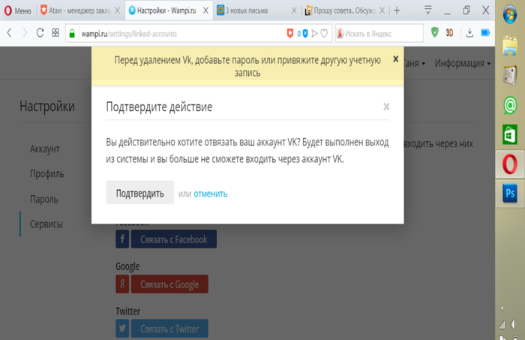Viewport: 525px width, 340px height.
Task: Open the Windows Store taskbar icon
Action: (510, 134)
